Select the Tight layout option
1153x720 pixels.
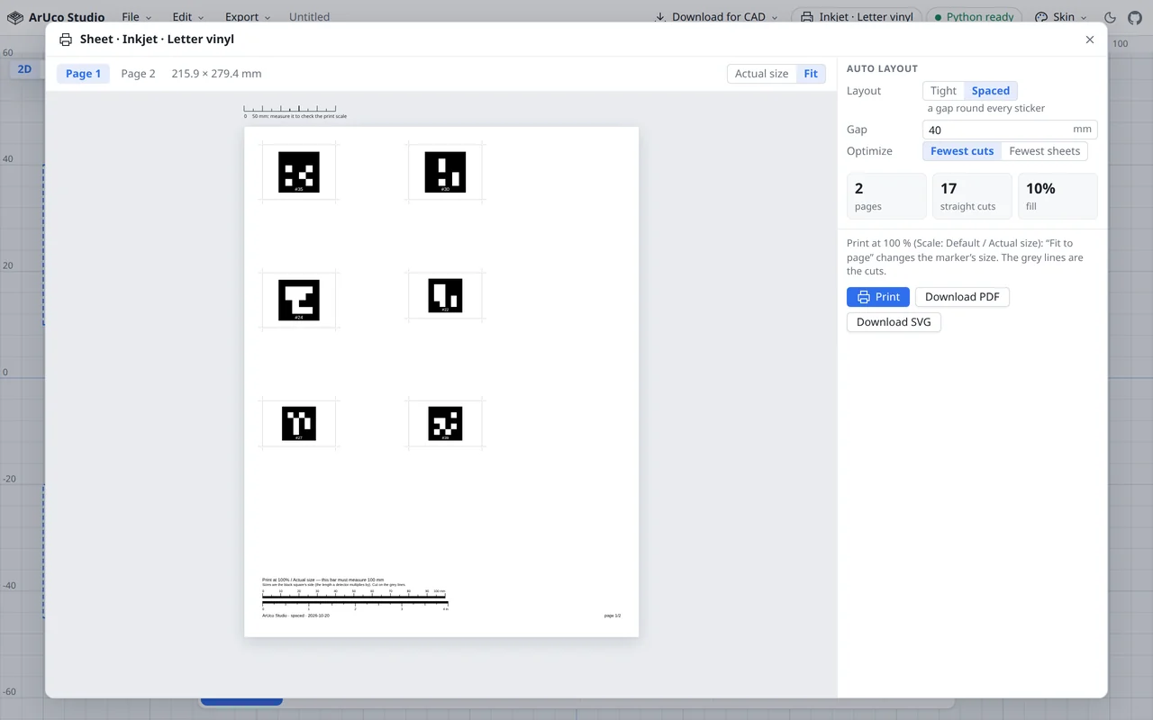943,91
